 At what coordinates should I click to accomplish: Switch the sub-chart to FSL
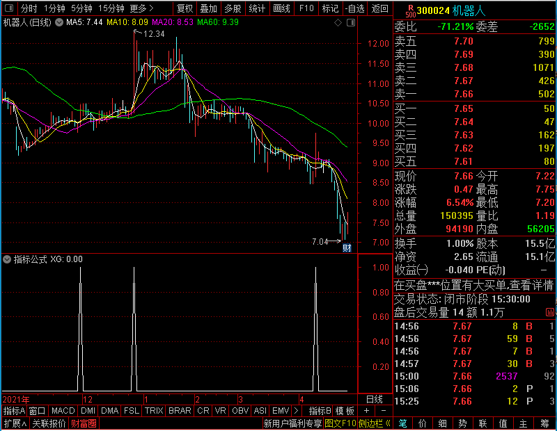click(132, 411)
